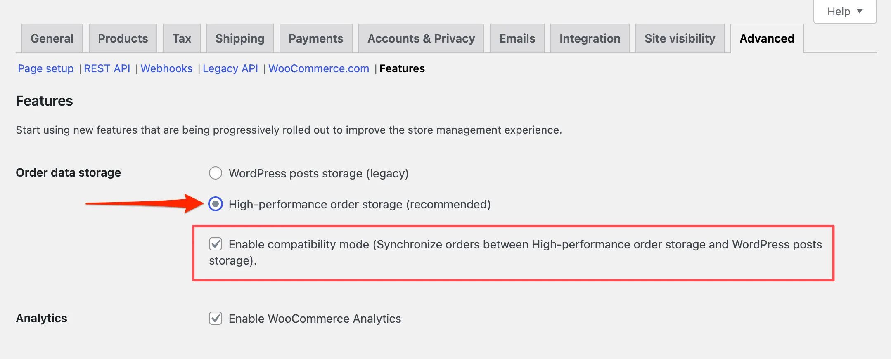Open the WooCommerce.com section link
Image resolution: width=891 pixels, height=359 pixels.
(x=319, y=68)
